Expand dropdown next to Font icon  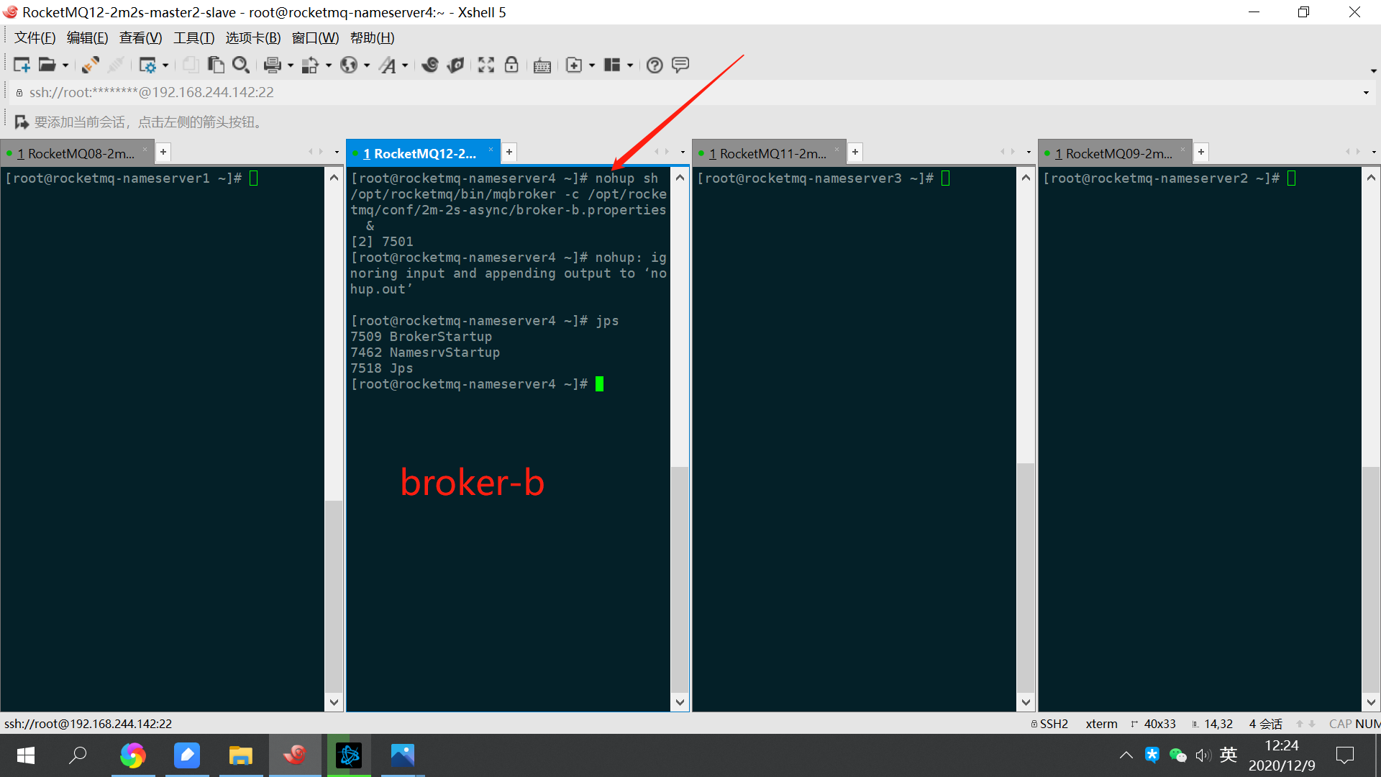[405, 65]
